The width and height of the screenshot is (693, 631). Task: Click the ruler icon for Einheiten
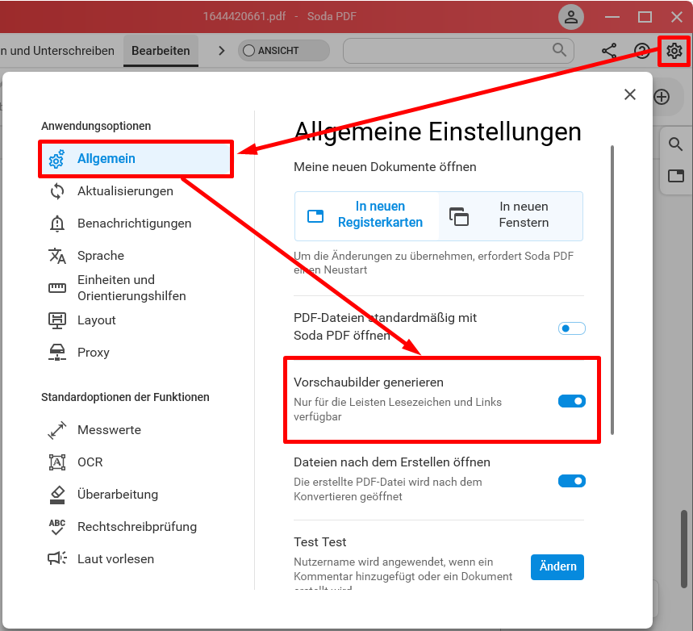point(57,288)
